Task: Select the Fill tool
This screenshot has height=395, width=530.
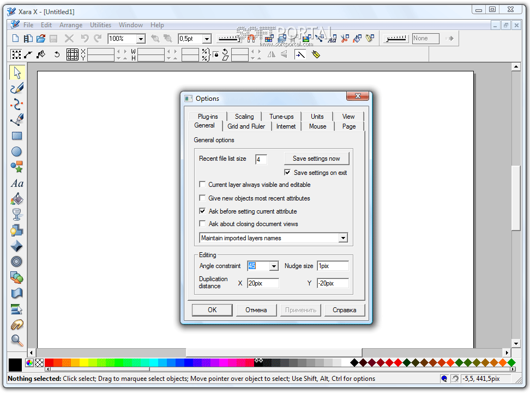Action: [x=16, y=199]
